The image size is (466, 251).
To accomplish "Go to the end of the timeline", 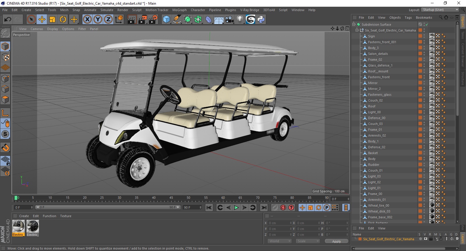I will 264,208.
